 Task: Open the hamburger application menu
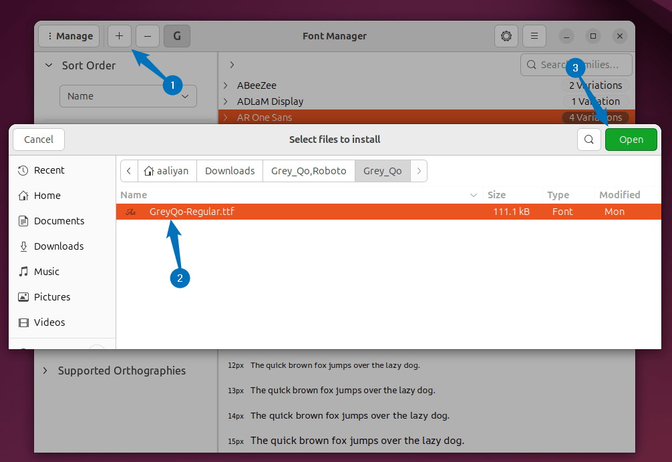click(x=534, y=36)
